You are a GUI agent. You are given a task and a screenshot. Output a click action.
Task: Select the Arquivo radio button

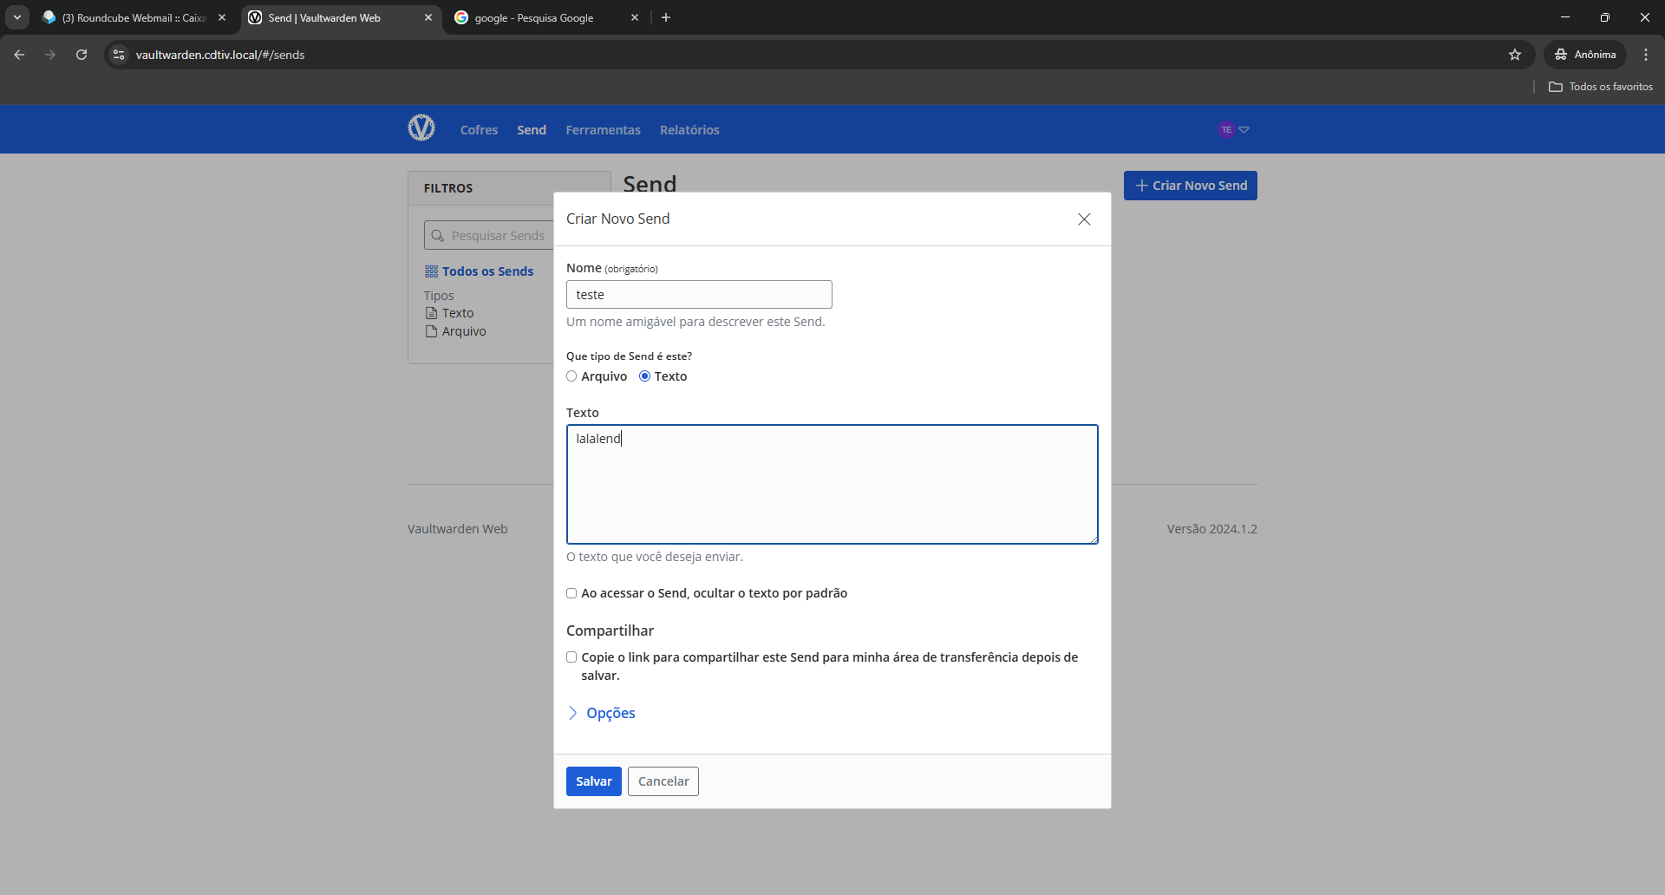(x=571, y=376)
